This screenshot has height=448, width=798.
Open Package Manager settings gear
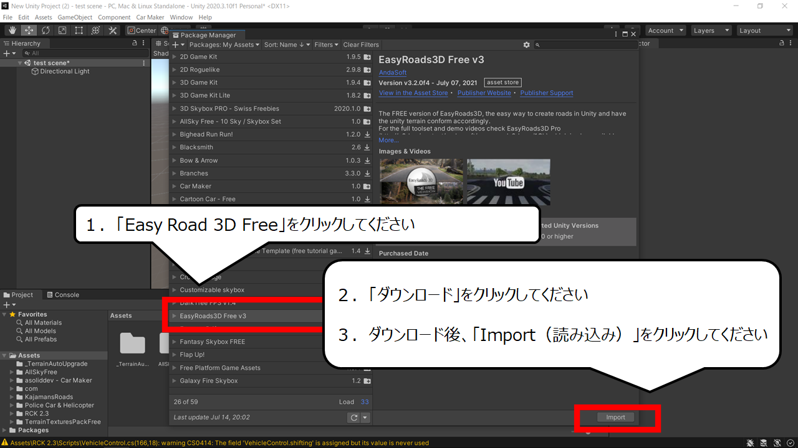(526, 45)
